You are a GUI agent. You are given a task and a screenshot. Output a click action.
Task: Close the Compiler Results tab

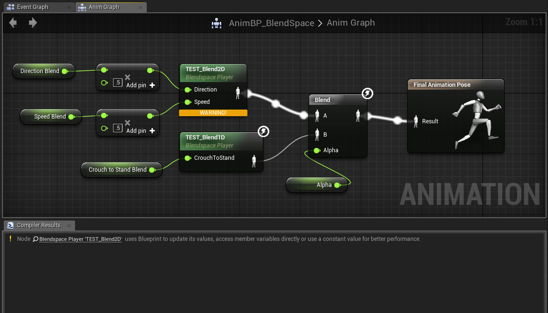pyautogui.click(x=69, y=226)
